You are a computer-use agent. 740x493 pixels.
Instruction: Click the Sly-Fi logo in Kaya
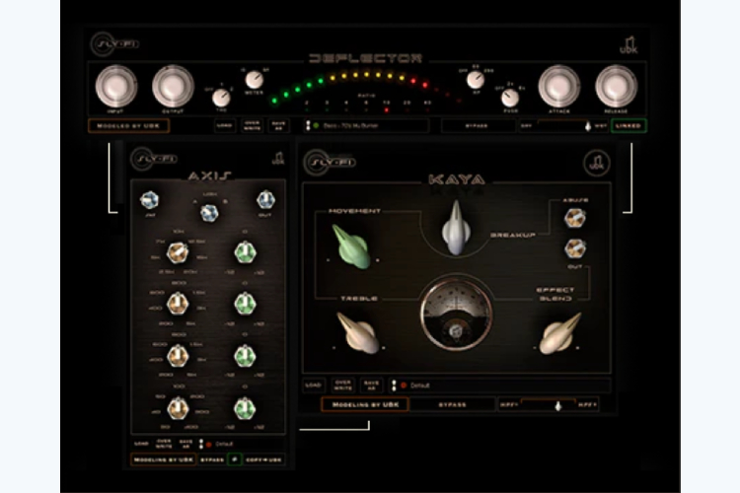point(329,163)
